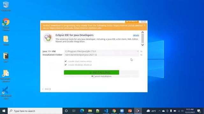This screenshot has width=204, height=114.
Task: Click the green INSTALLING progress bar
Action: tap(91, 73)
